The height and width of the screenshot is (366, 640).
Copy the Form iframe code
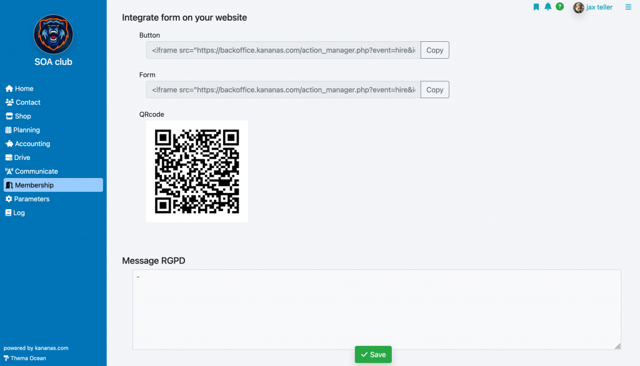(x=435, y=90)
